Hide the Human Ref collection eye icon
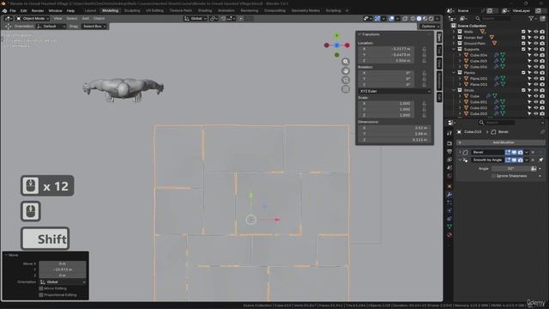 (535, 38)
